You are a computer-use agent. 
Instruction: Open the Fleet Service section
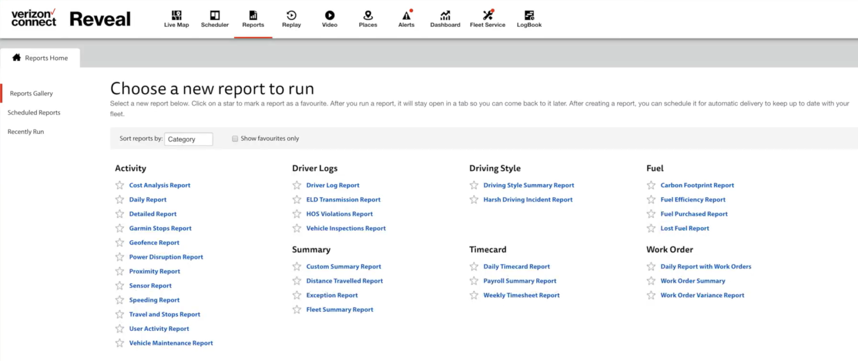coord(487,17)
